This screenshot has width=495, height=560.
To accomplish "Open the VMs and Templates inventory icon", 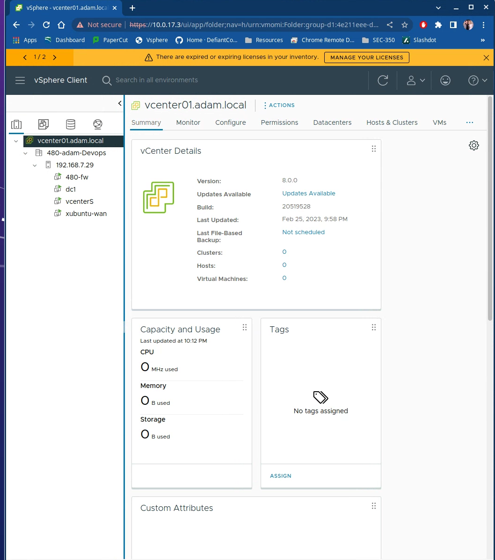I will [x=43, y=124].
